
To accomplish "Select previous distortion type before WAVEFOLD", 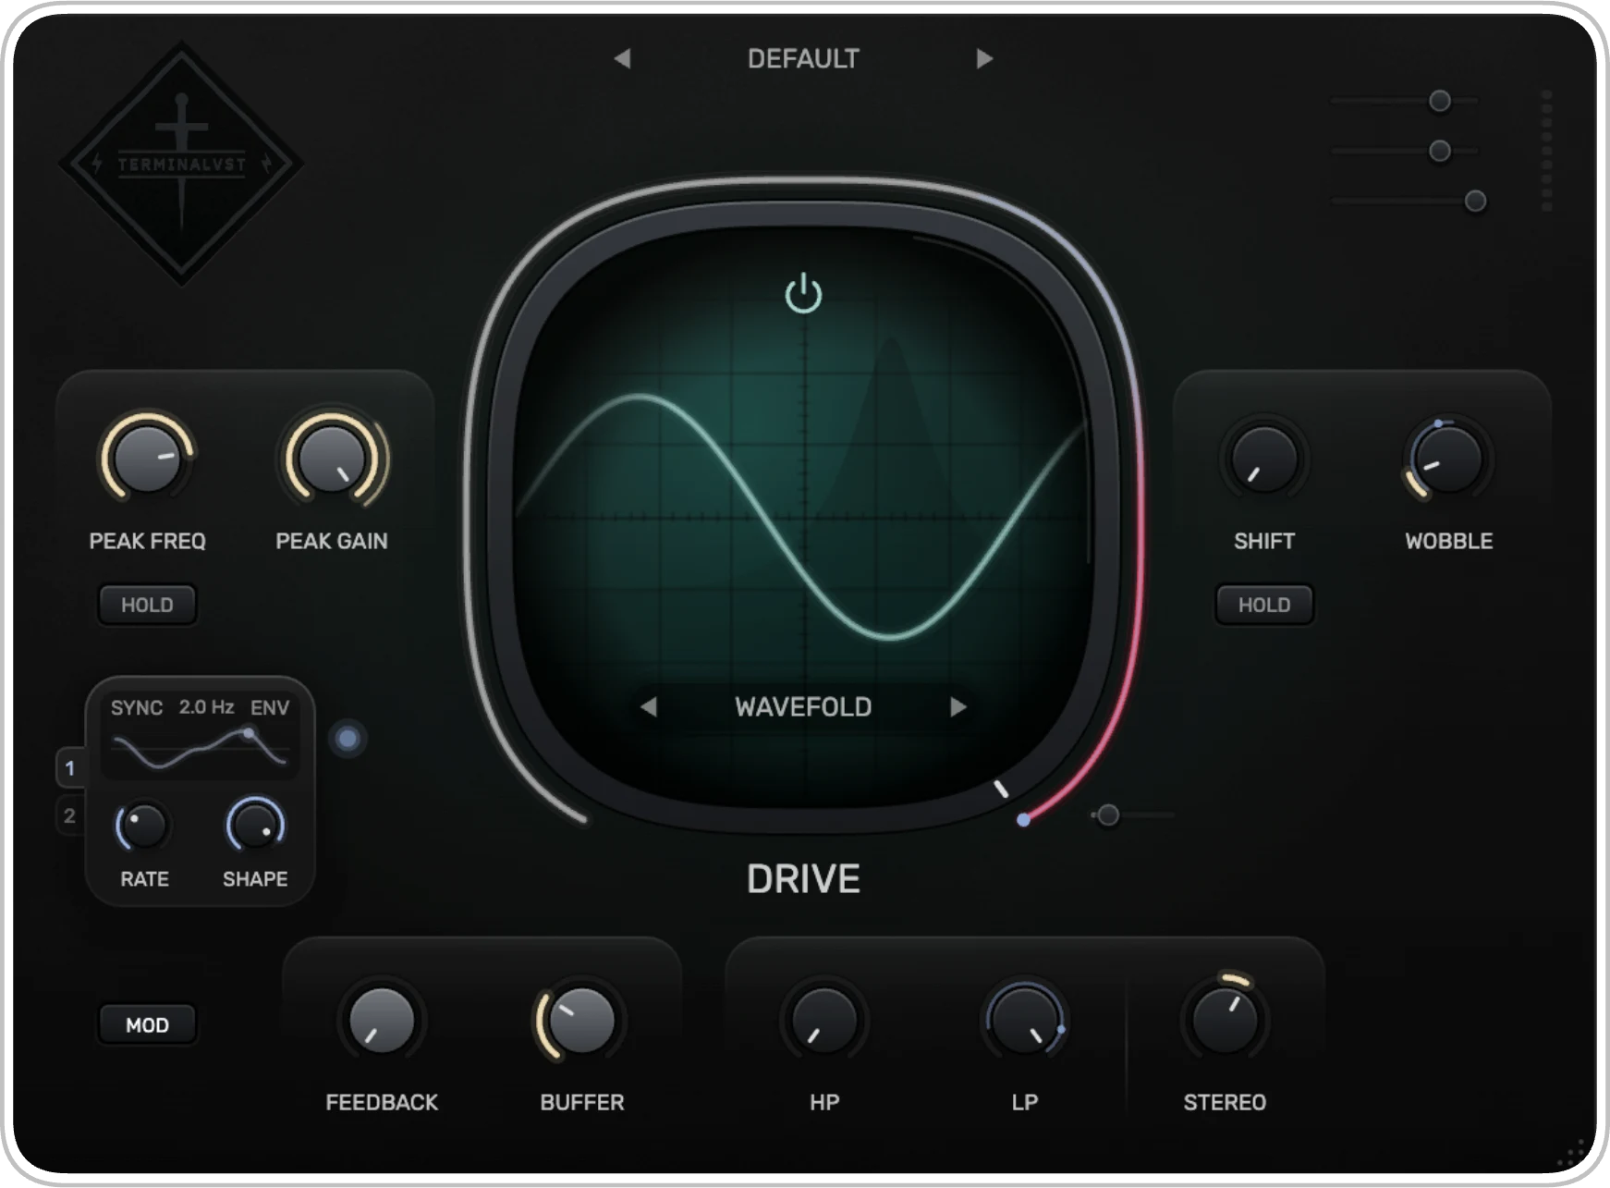I will click(x=649, y=707).
